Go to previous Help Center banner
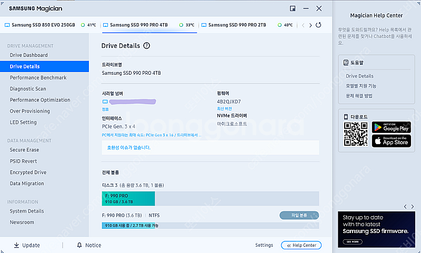Image resolution: width=421 pixels, height=253 pixels. [405, 206]
